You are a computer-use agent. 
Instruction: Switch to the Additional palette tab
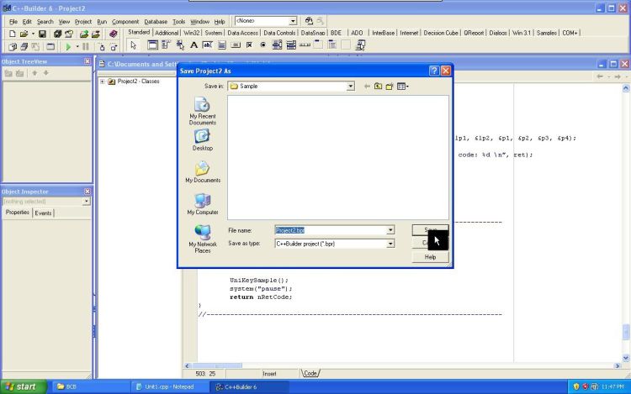[167, 33]
